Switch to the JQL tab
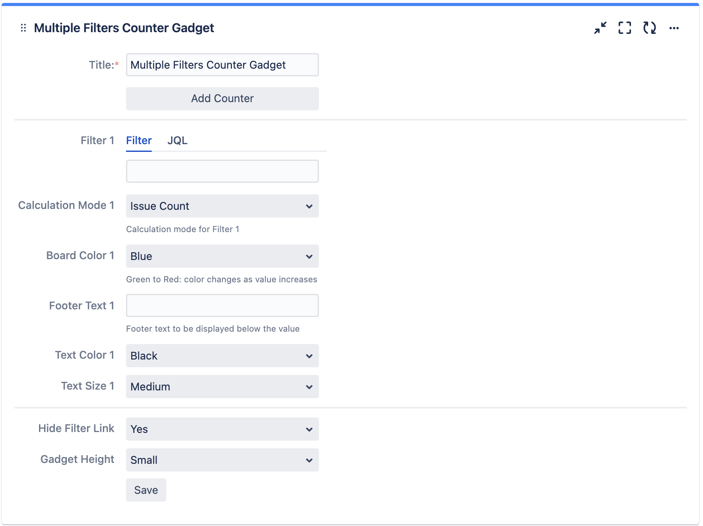Image resolution: width=703 pixels, height=526 pixels. [x=177, y=140]
